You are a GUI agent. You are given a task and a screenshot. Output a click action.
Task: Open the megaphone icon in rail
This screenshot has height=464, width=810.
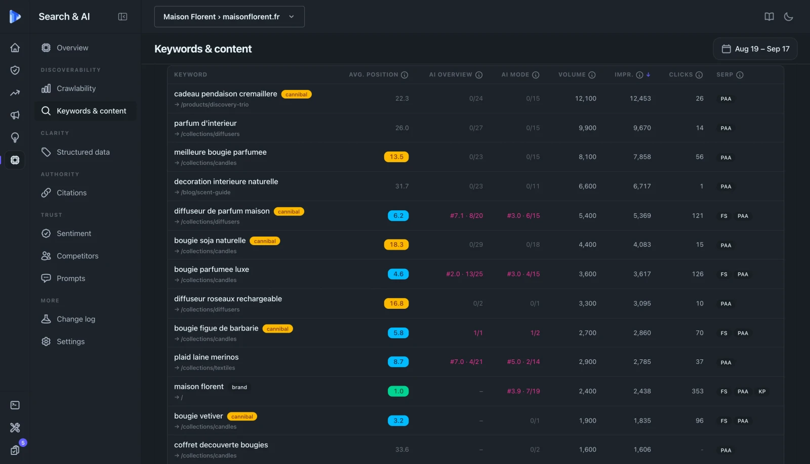tap(15, 115)
